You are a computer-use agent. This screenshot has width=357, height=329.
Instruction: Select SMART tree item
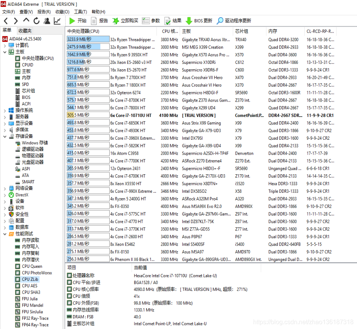point(25,182)
